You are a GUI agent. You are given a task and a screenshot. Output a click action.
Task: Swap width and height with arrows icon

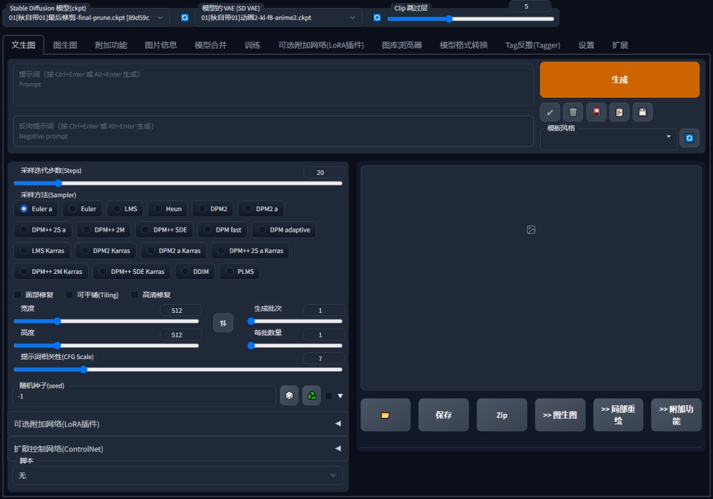pyautogui.click(x=222, y=323)
